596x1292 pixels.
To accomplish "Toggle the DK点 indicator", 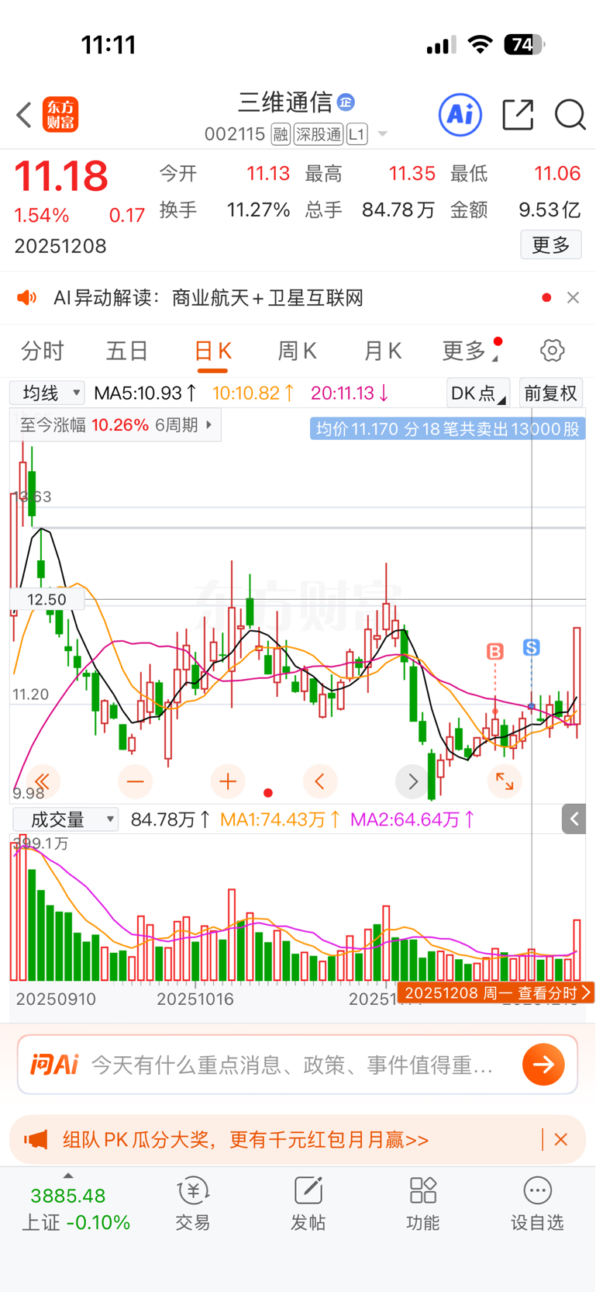I will coord(478,393).
